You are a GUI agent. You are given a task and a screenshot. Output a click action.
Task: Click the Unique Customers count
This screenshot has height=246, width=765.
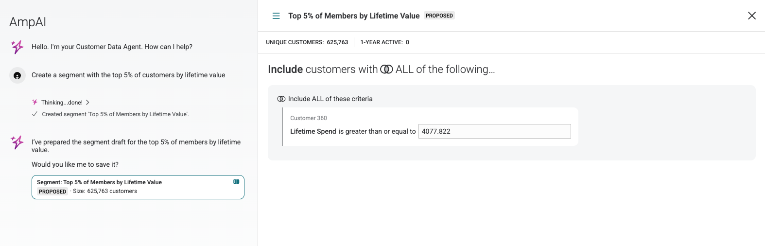click(x=337, y=42)
